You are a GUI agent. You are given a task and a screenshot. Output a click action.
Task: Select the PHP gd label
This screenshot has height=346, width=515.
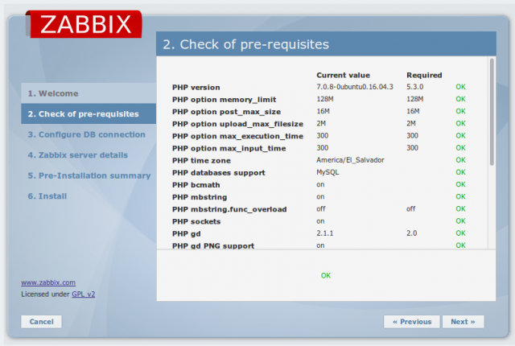pos(186,234)
